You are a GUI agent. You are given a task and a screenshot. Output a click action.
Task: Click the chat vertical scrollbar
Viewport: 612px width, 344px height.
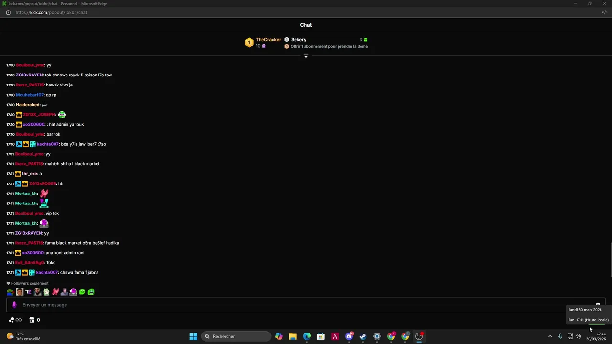pyautogui.click(x=610, y=259)
